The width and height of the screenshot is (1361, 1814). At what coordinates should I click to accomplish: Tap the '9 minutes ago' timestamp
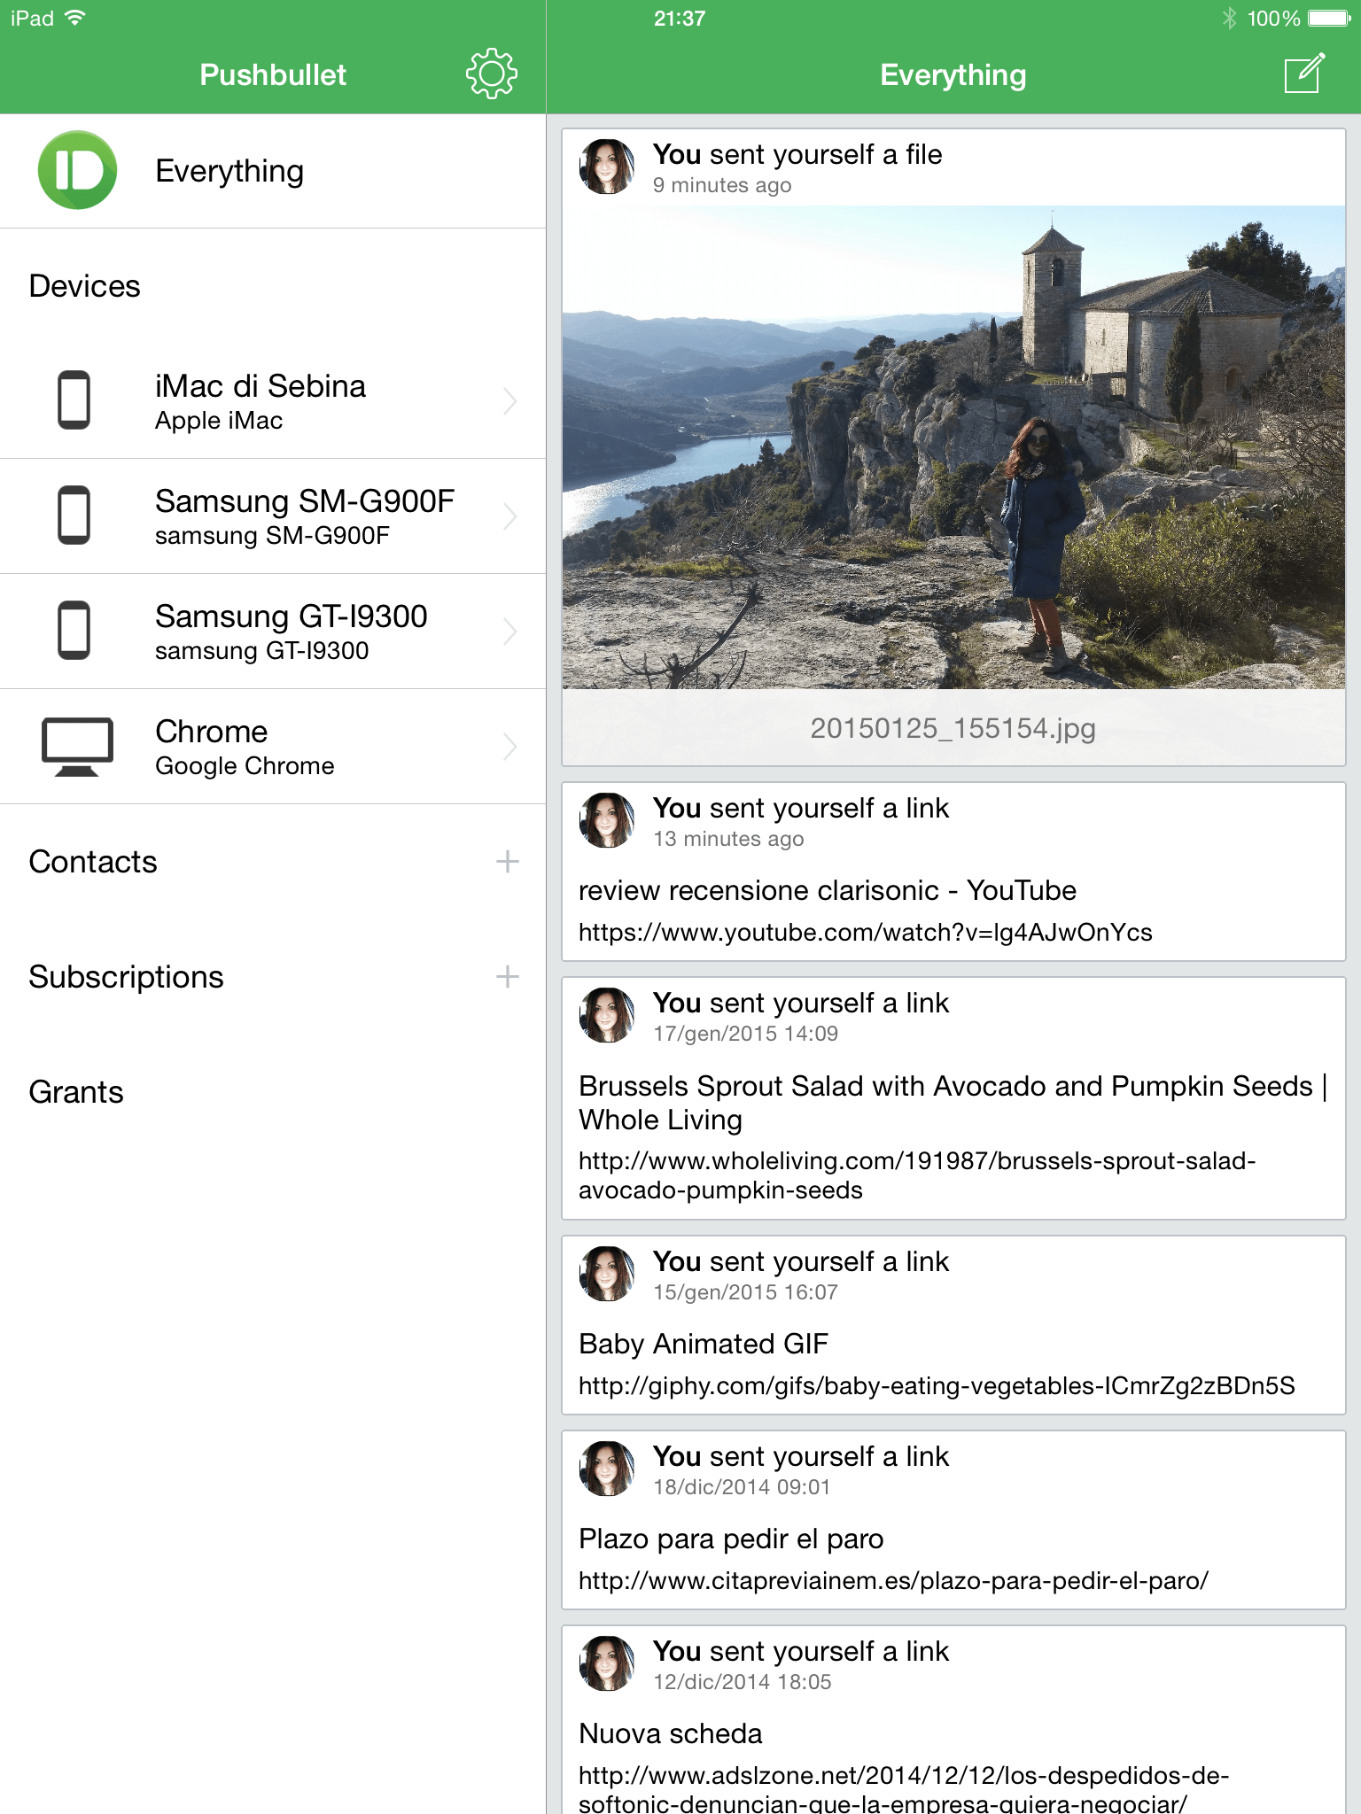click(722, 185)
